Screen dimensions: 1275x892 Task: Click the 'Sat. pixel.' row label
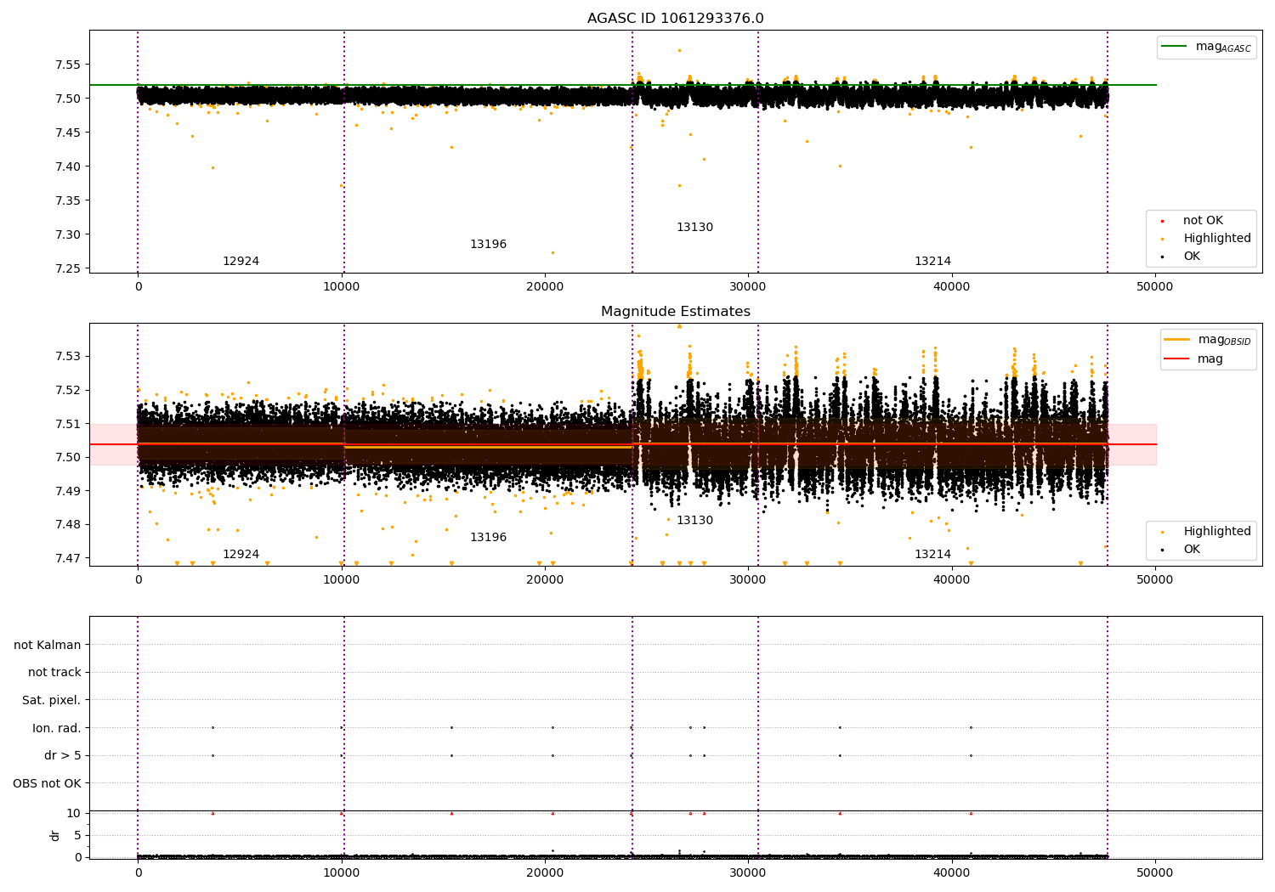(x=52, y=701)
